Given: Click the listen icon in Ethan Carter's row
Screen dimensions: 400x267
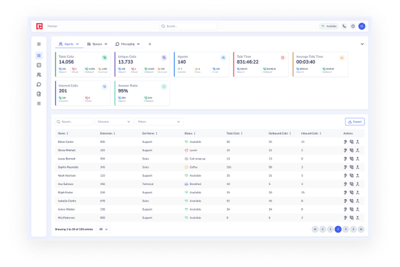Looking at the screenshot, I should point(345,142).
